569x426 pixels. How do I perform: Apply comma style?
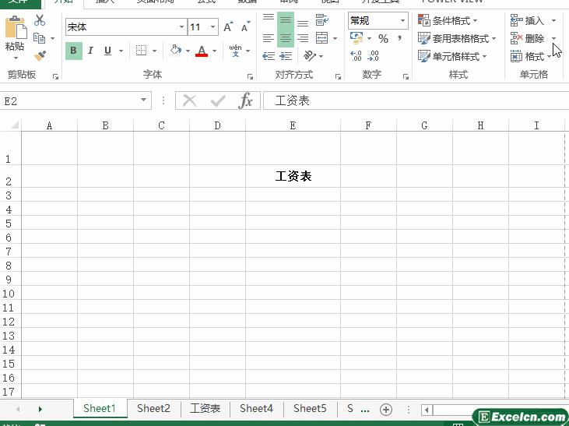pyautogui.click(x=400, y=37)
